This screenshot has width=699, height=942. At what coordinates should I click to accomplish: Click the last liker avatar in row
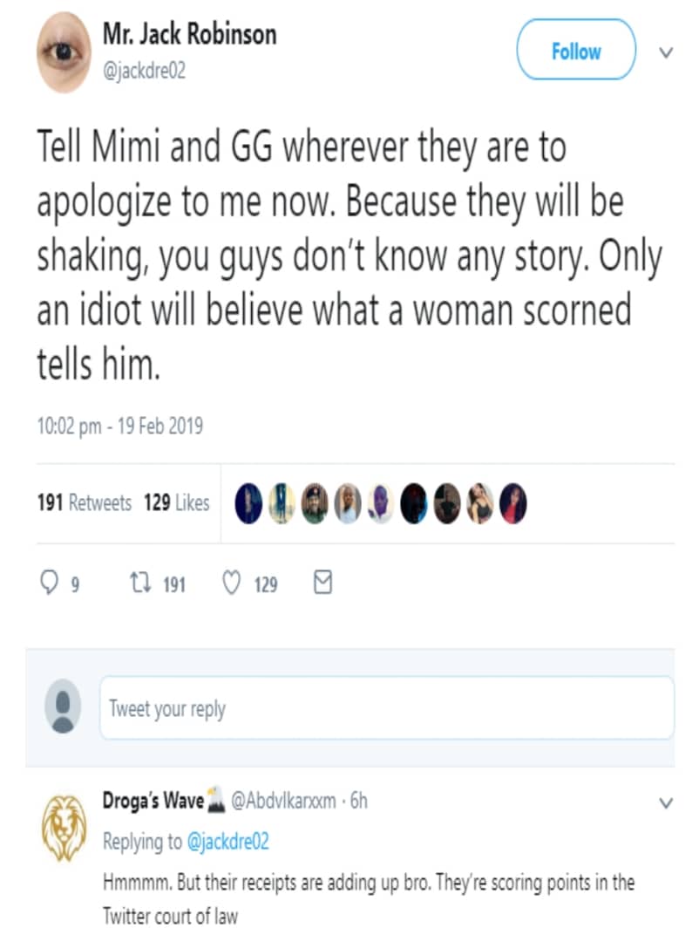point(513,503)
